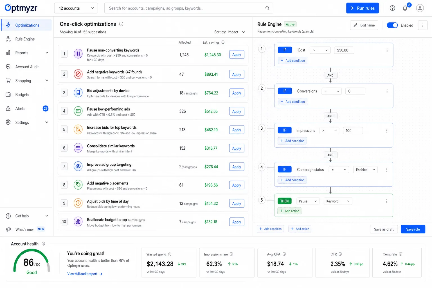Open the Pause action dropdown
Viewport: 432px width, 288px height.
coord(308,201)
